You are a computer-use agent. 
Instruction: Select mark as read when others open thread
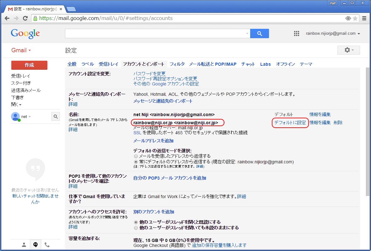(136, 222)
